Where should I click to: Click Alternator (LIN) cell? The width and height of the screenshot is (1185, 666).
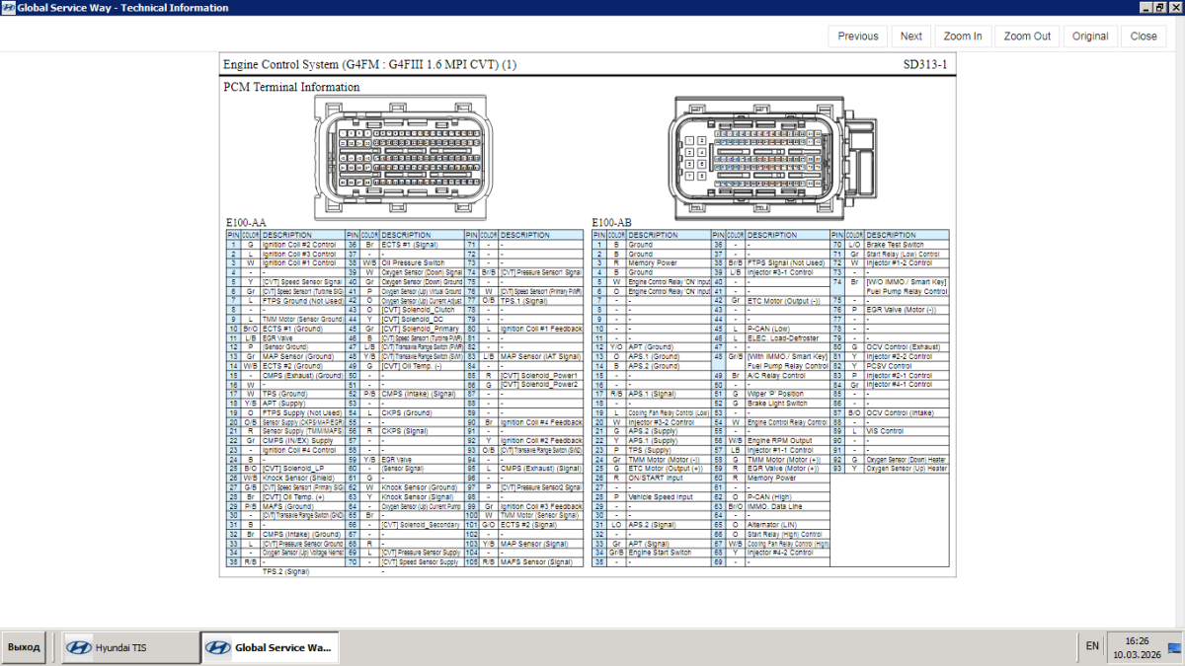(x=788, y=525)
